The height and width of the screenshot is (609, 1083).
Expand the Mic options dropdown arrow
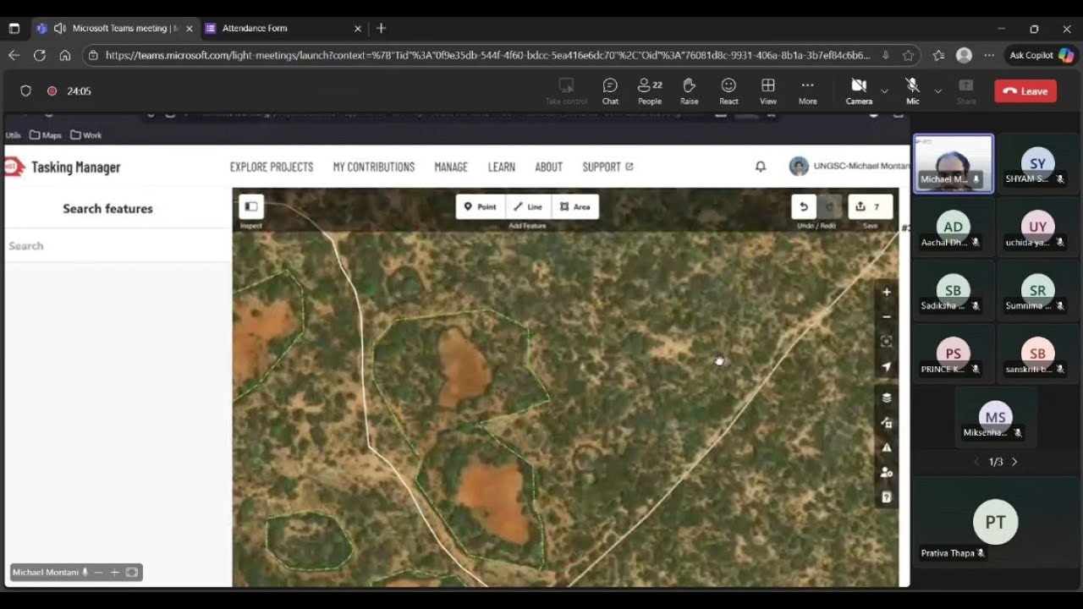pyautogui.click(x=937, y=91)
